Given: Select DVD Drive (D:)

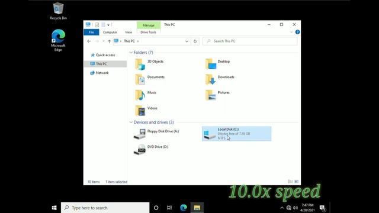Looking at the screenshot, I should (151, 149).
